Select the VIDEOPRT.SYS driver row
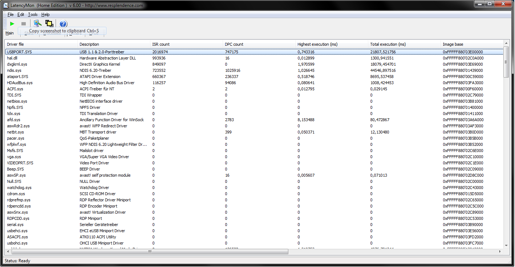515x267 pixels. pos(254,163)
